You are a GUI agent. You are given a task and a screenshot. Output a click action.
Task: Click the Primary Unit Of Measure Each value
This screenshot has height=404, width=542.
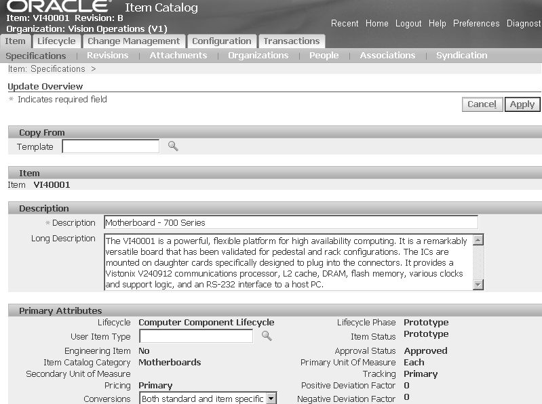click(x=414, y=362)
